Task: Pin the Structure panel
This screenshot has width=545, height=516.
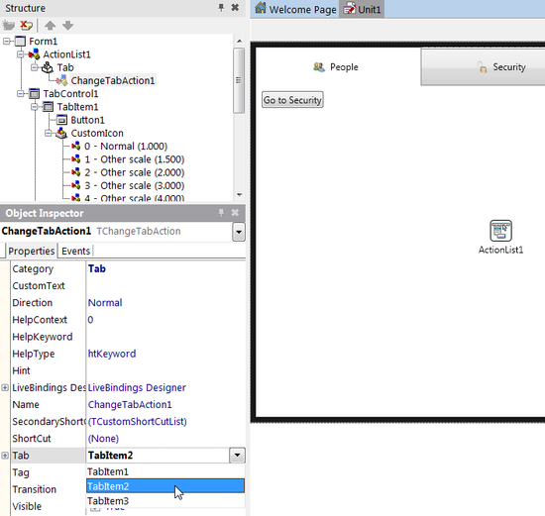Action: click(221, 8)
